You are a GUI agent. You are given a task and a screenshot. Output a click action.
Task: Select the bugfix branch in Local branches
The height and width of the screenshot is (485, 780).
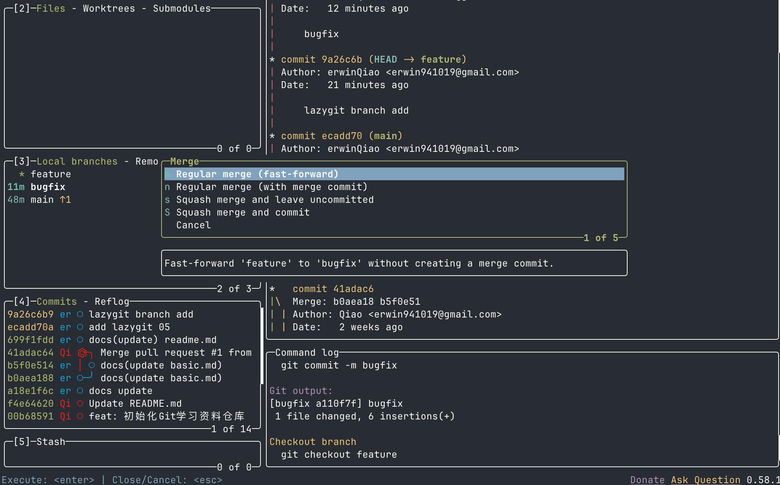tap(48, 187)
